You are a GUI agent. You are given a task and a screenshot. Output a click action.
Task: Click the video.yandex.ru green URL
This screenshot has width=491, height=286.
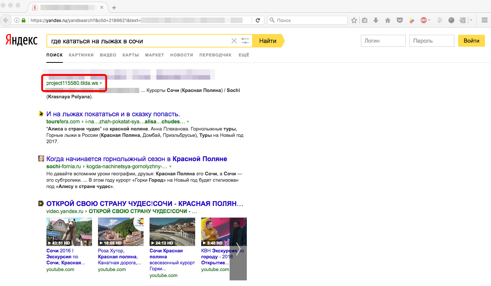tap(65, 211)
